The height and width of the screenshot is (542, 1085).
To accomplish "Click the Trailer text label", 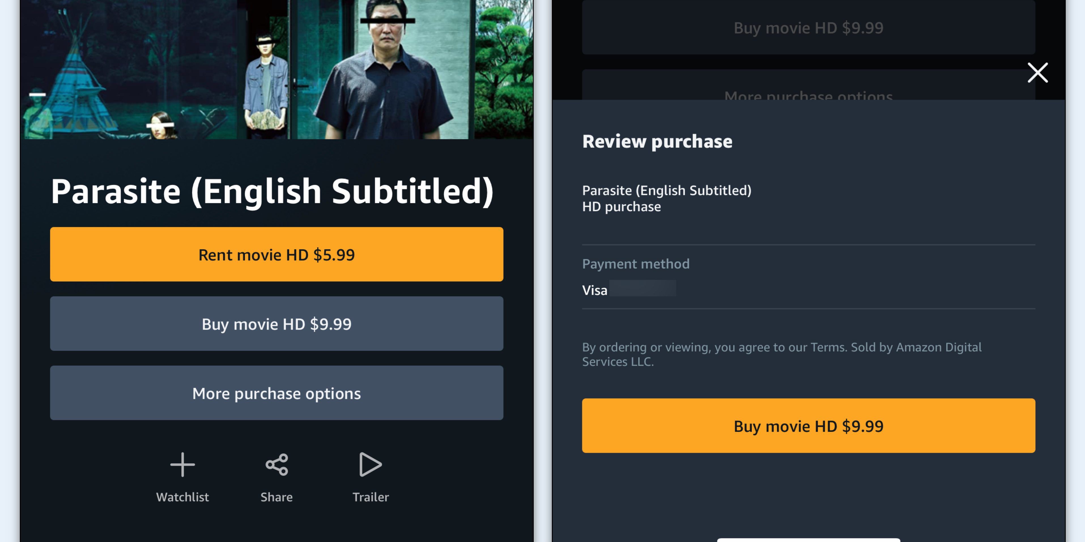I will click(371, 497).
